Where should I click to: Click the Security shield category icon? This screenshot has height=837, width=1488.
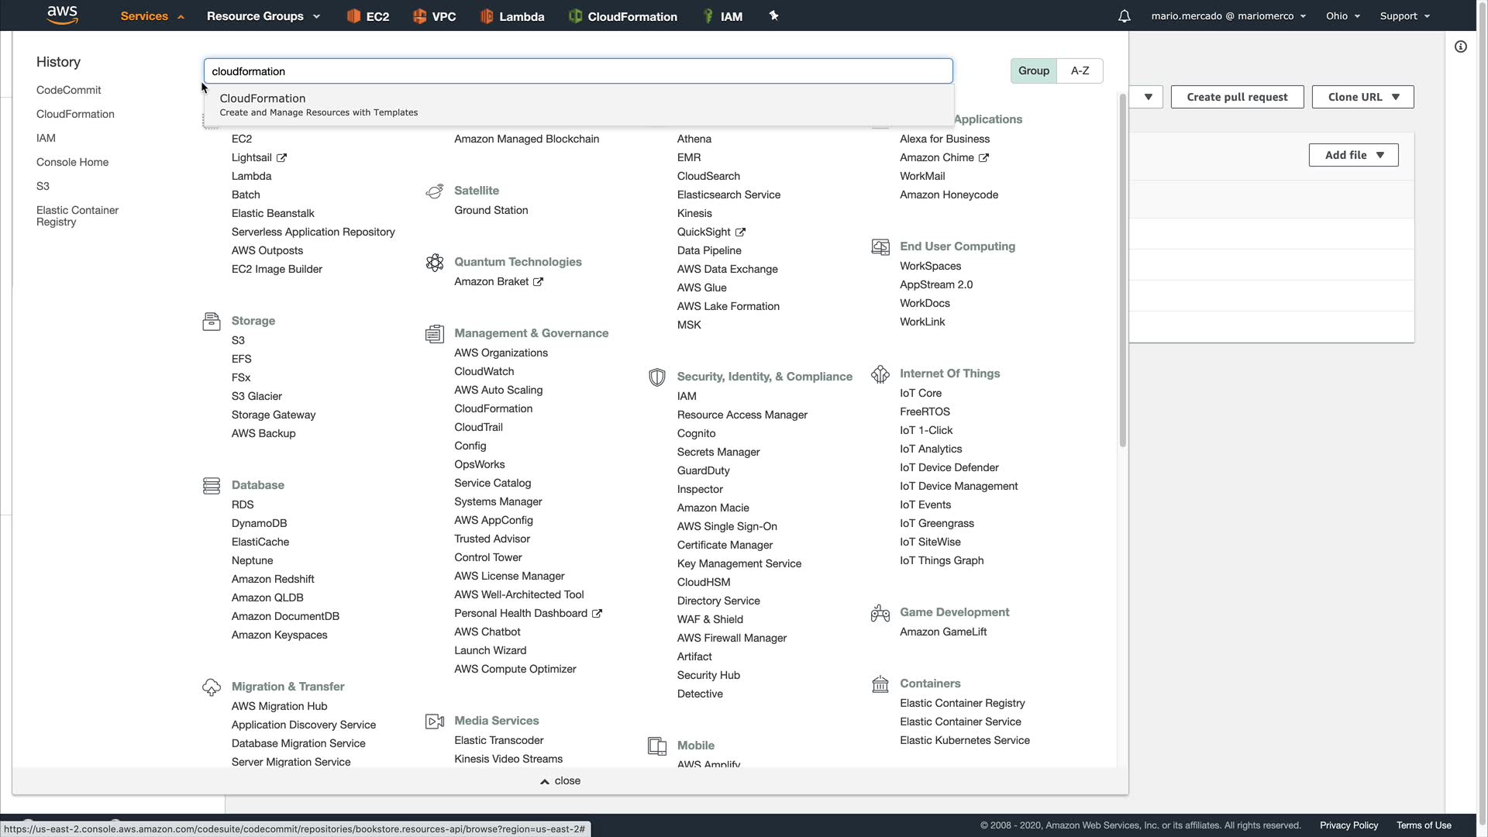coord(657,377)
